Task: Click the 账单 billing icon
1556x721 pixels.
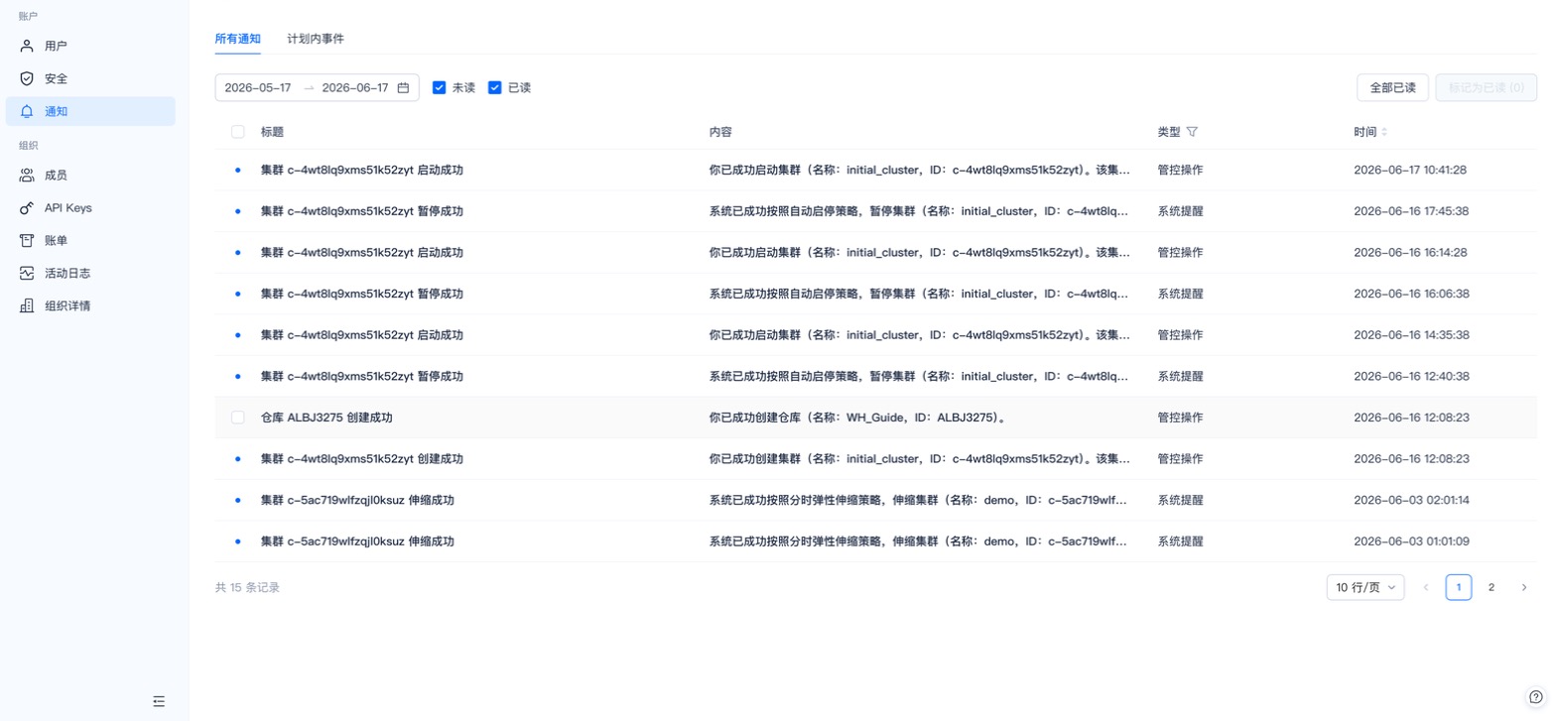Action: (27, 241)
